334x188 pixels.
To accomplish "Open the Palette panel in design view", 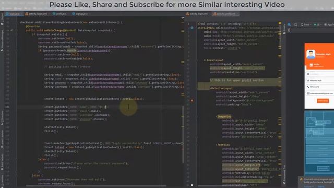I will click(284, 29).
